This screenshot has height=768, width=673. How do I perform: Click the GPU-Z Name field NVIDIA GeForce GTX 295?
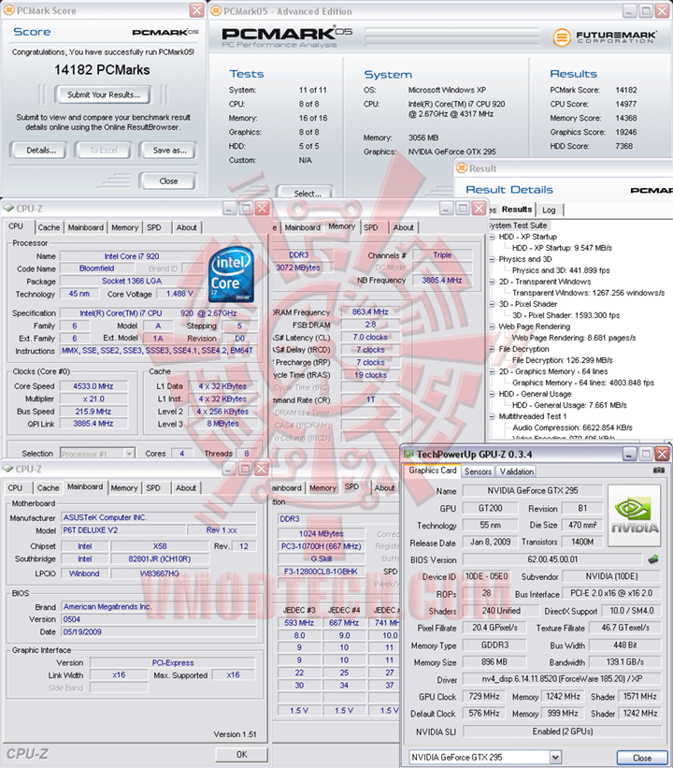[533, 491]
